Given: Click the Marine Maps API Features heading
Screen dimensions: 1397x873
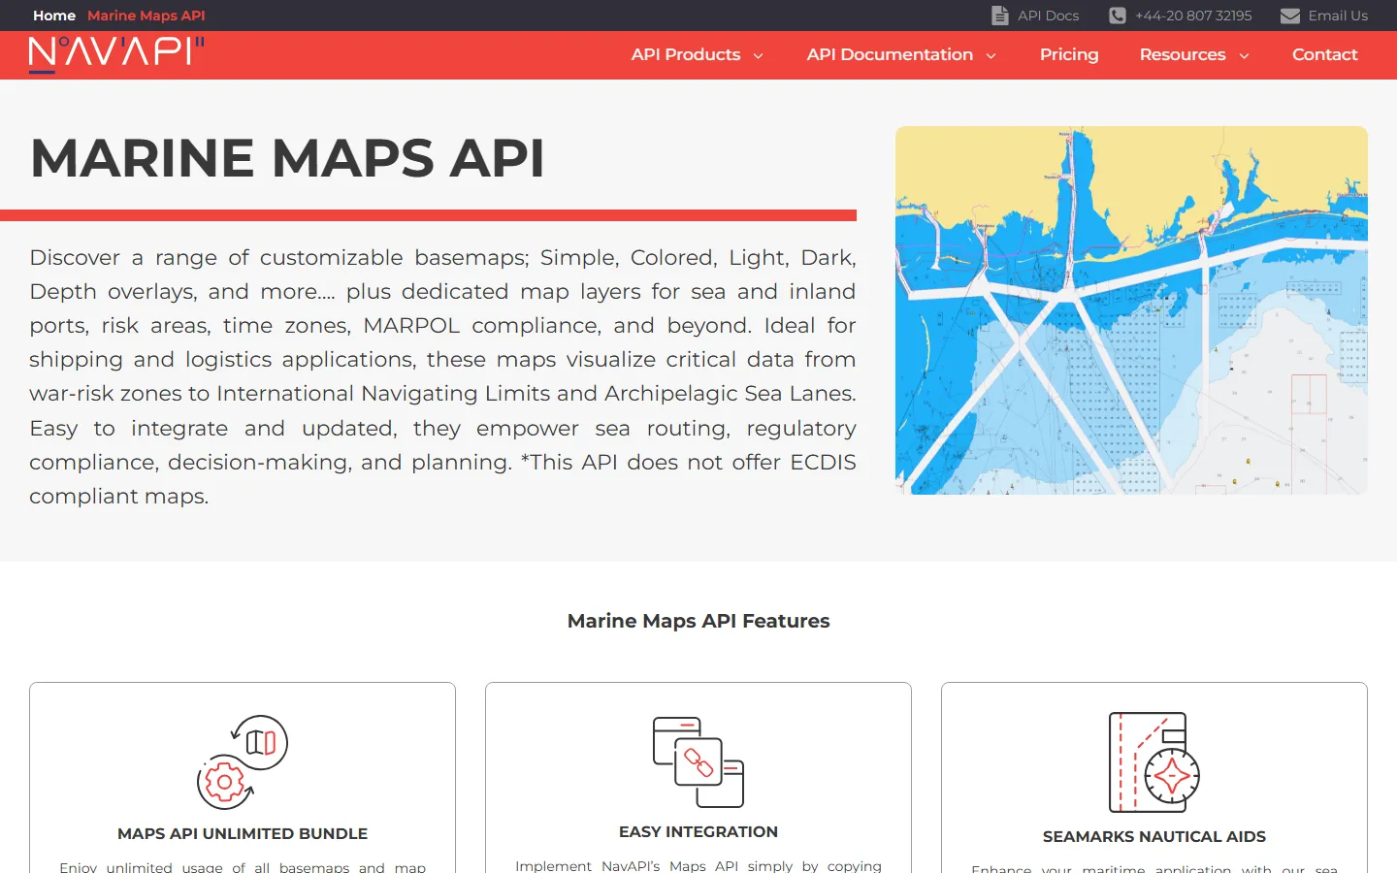Looking at the screenshot, I should (x=698, y=621).
